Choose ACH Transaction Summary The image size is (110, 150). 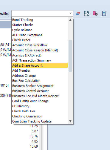tap(40, 60)
